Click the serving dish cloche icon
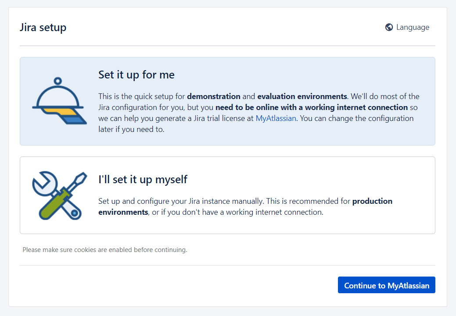This screenshot has height=316, width=456. click(59, 101)
